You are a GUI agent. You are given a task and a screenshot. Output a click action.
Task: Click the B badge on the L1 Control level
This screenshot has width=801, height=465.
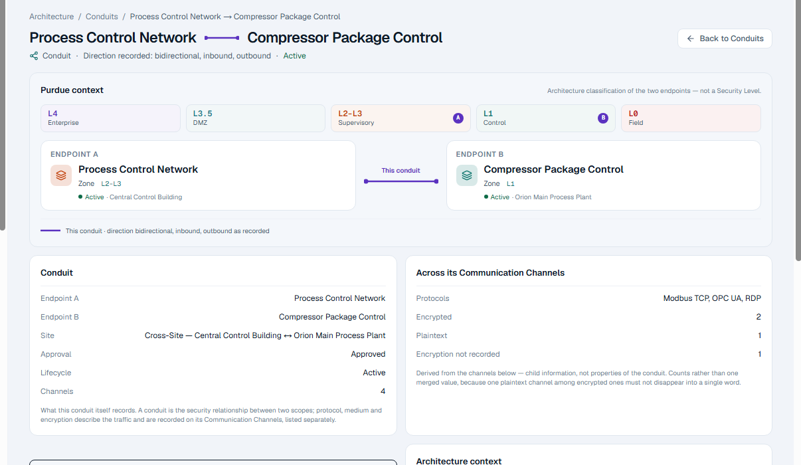(x=603, y=118)
